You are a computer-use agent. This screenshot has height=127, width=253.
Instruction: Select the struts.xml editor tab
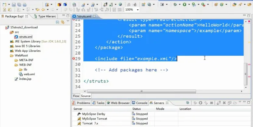point(84,16)
